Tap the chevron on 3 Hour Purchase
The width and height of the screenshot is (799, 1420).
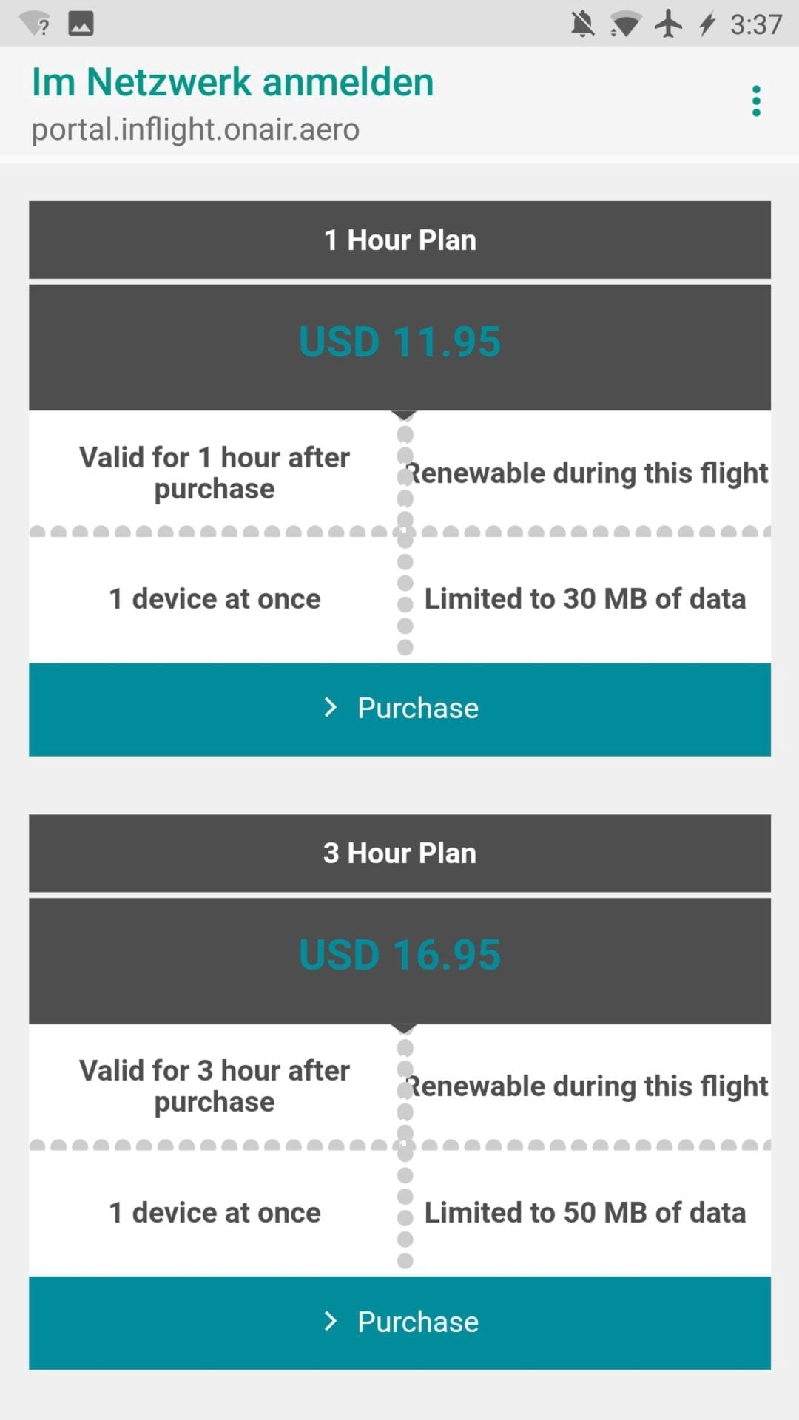[331, 1321]
